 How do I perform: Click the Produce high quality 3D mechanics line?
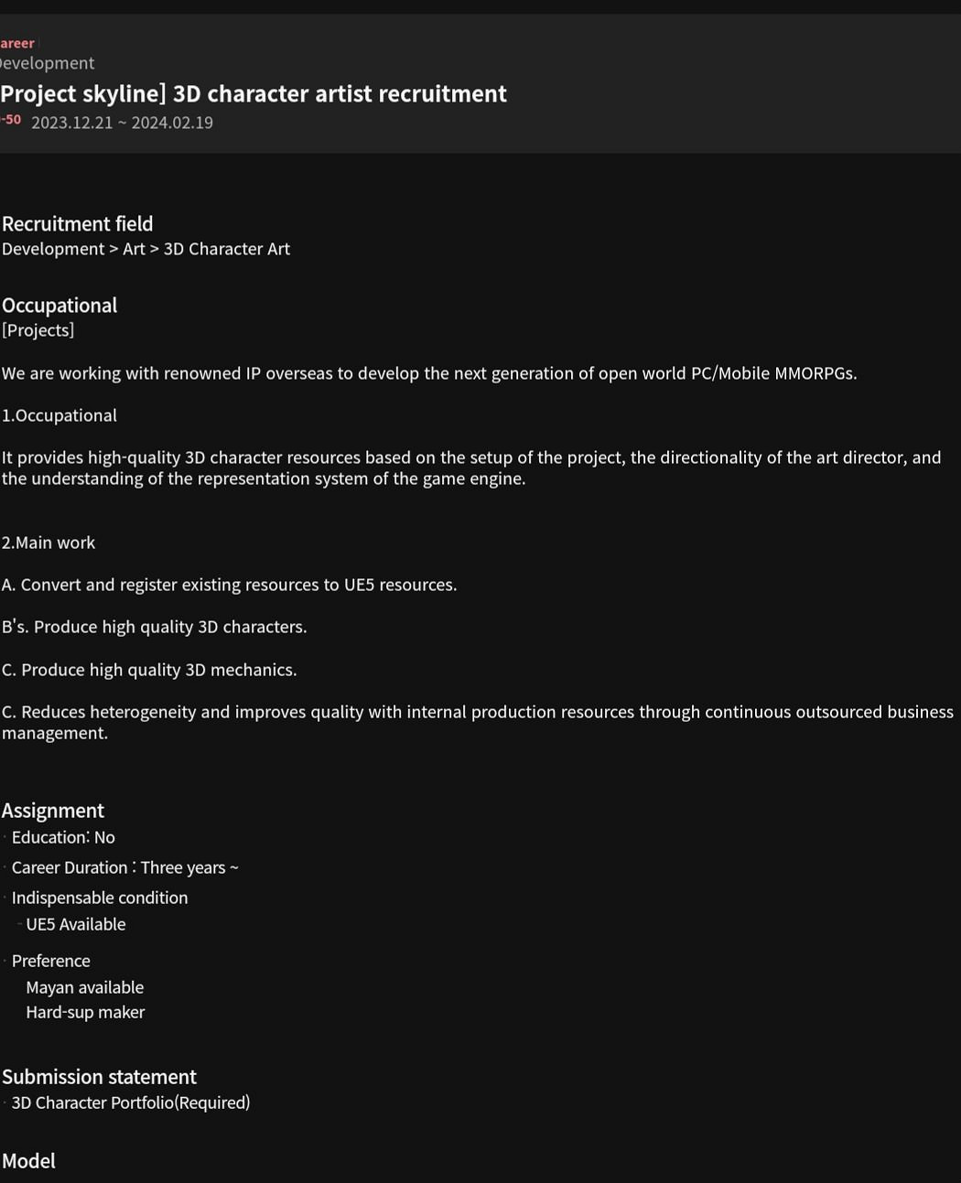tap(150, 670)
